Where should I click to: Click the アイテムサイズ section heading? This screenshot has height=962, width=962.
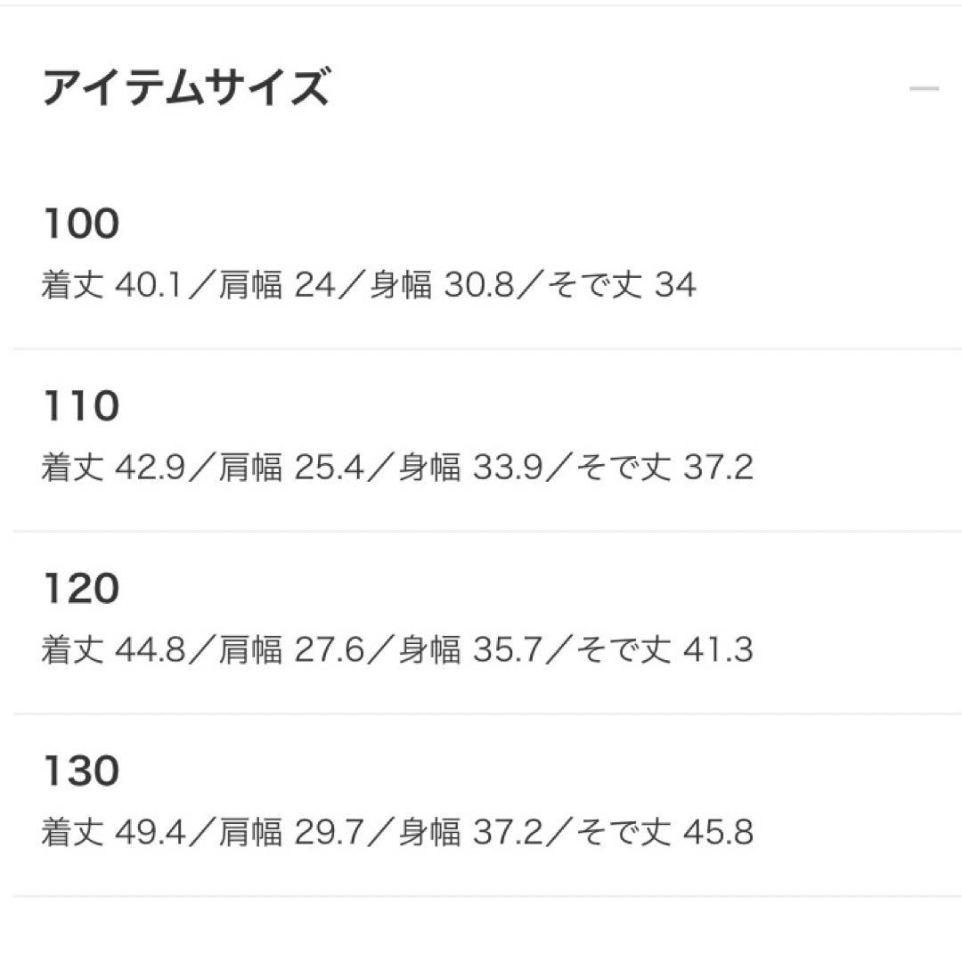tap(185, 89)
